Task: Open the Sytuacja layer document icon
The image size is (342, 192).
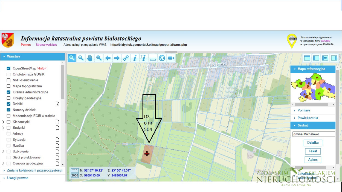Action: click(x=57, y=140)
